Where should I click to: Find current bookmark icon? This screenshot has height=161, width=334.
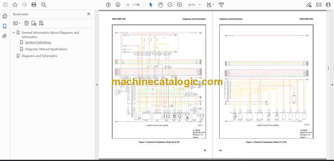point(41,23)
